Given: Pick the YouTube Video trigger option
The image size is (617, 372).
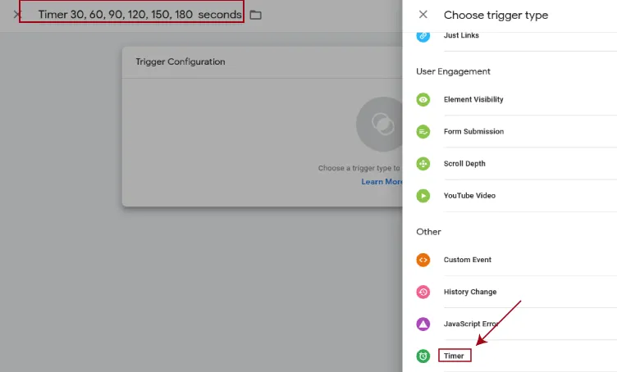Looking at the screenshot, I should click(469, 196).
